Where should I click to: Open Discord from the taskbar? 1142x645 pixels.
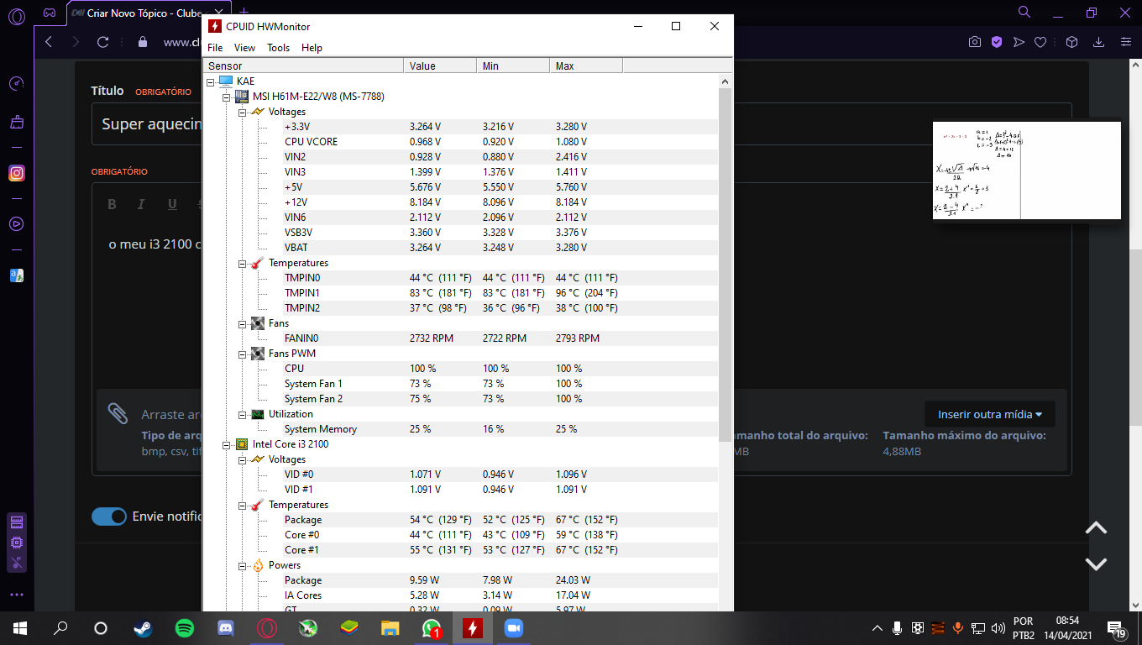[x=226, y=627]
